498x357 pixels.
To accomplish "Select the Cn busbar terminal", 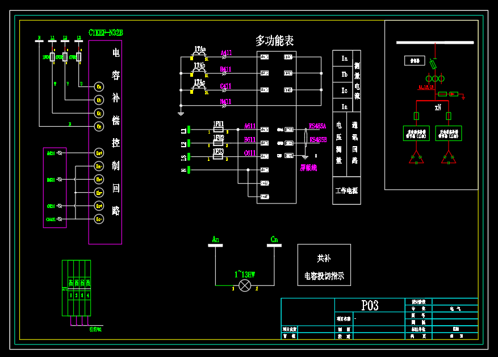I will (274, 246).
